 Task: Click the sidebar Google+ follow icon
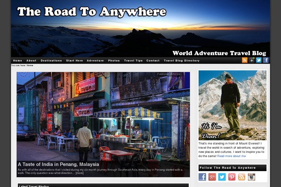point(212,177)
